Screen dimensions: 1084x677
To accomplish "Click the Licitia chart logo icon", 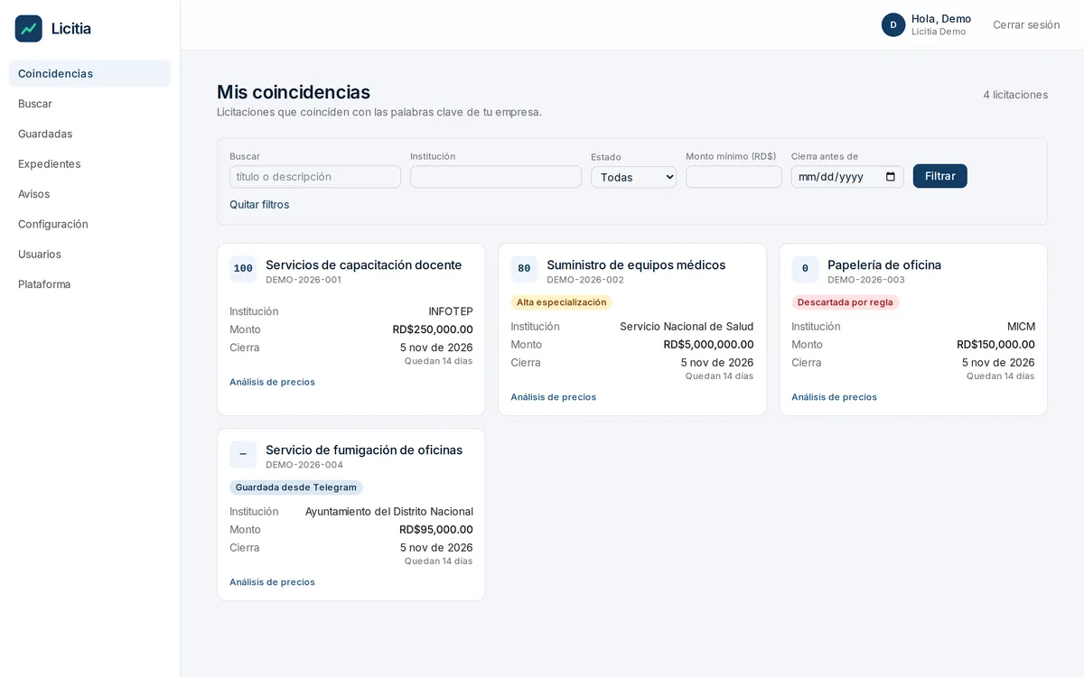I will coord(29,29).
